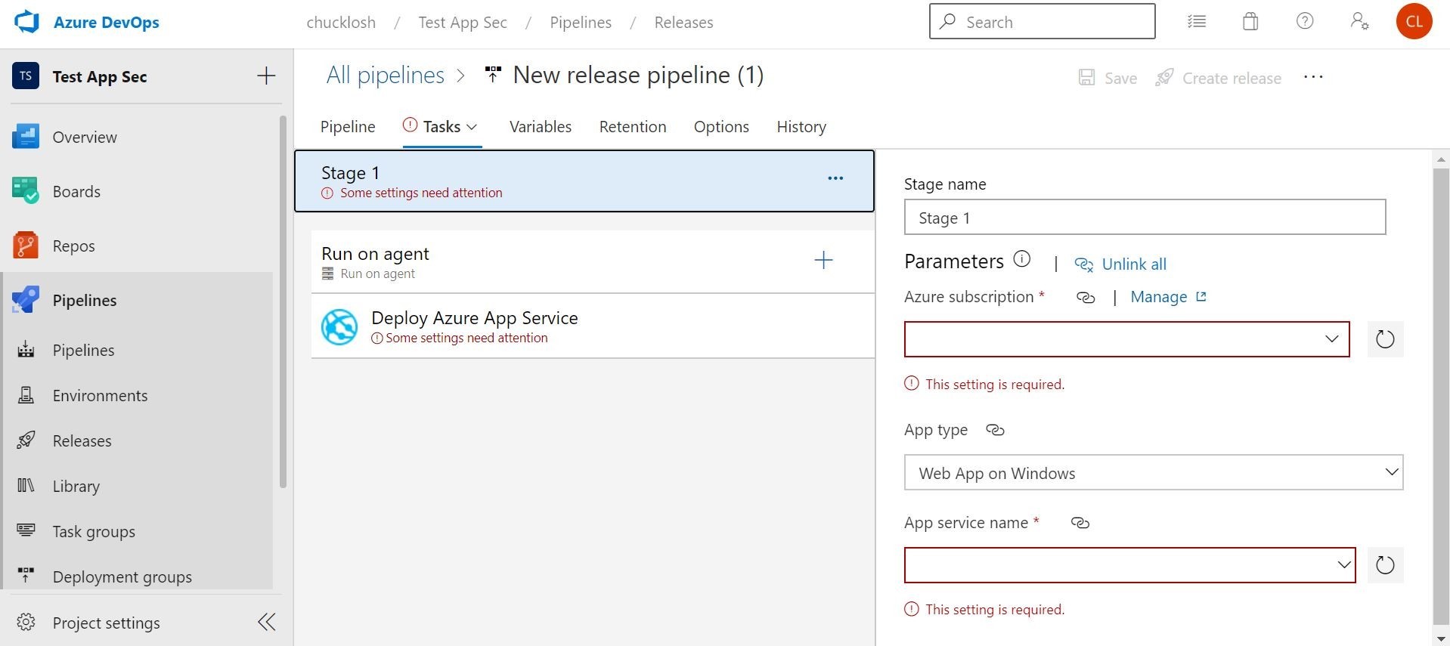Open the more actions ellipsis near Create release

[1313, 77]
